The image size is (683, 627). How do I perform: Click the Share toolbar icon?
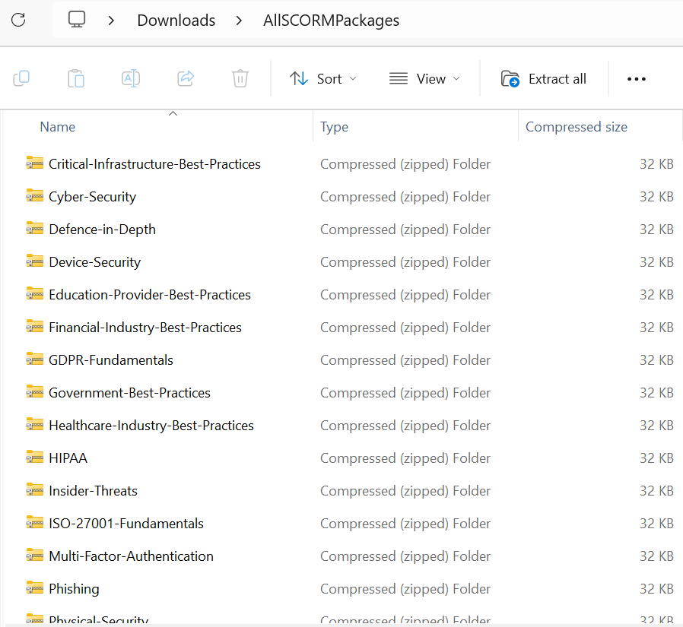tap(186, 79)
